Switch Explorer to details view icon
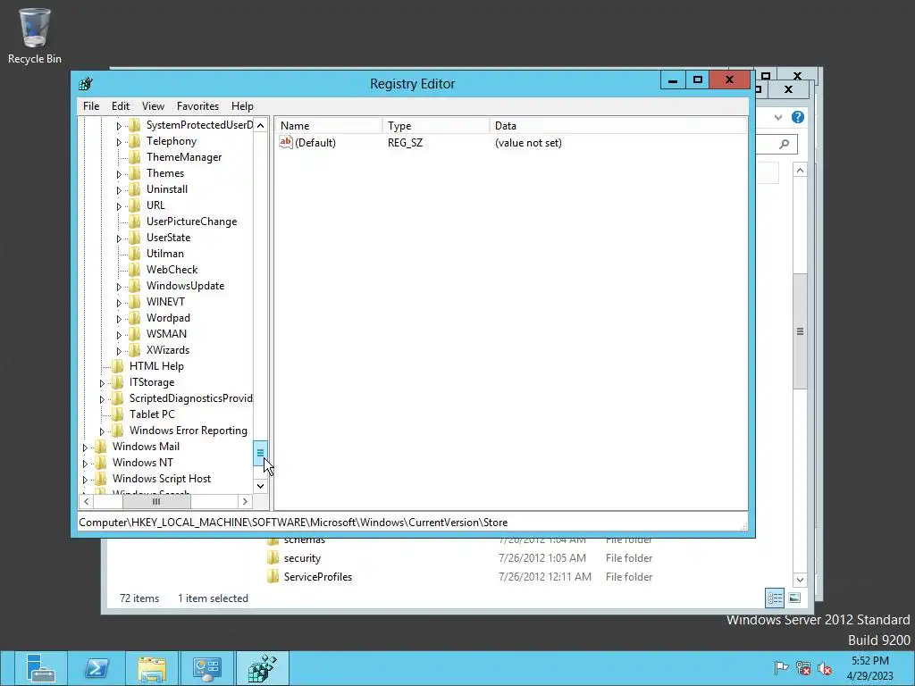This screenshot has width=915, height=686. click(775, 598)
